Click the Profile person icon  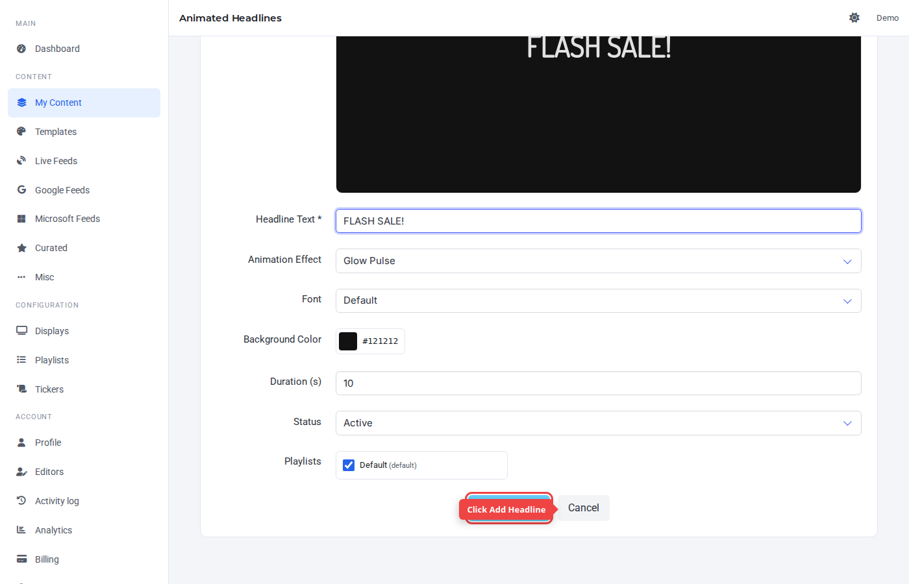pyautogui.click(x=21, y=442)
